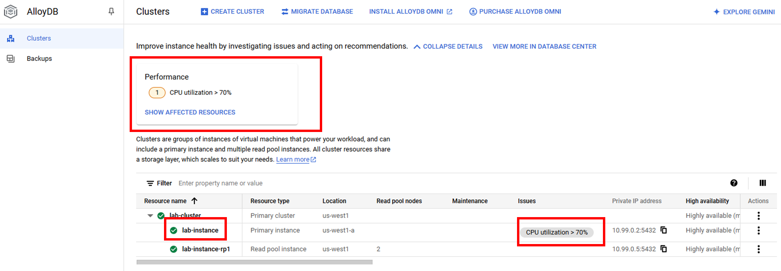Open the lab-cluster resource

coord(185,216)
